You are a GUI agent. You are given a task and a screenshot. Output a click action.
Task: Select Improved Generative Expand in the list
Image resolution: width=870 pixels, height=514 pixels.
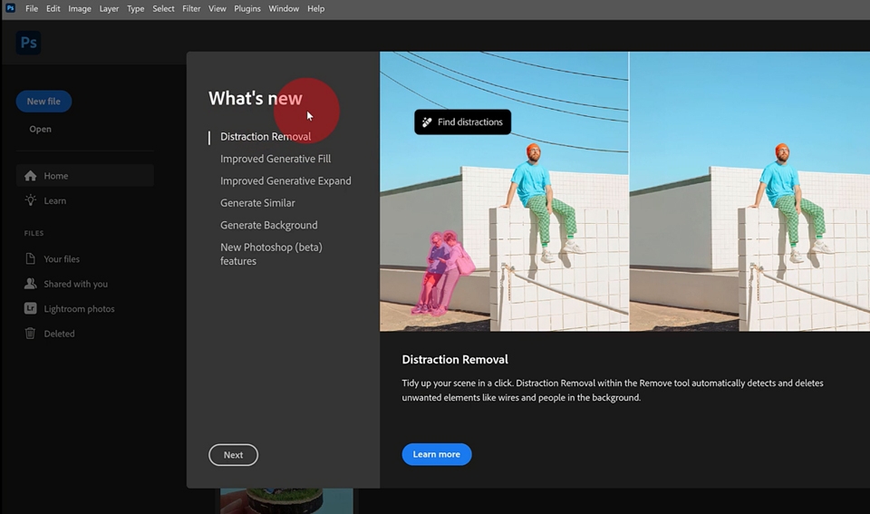coord(285,181)
